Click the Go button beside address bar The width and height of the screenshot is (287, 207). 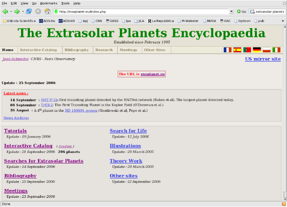click(x=241, y=11)
